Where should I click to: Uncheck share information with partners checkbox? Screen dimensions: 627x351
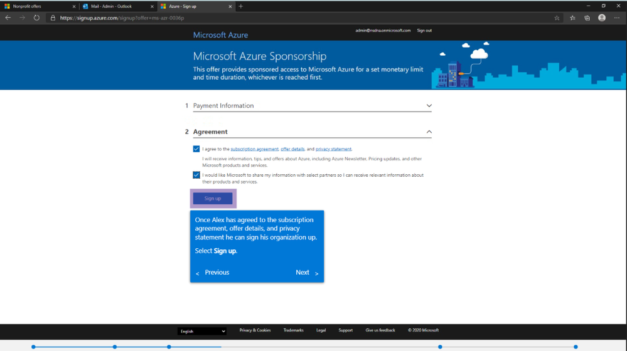196,175
